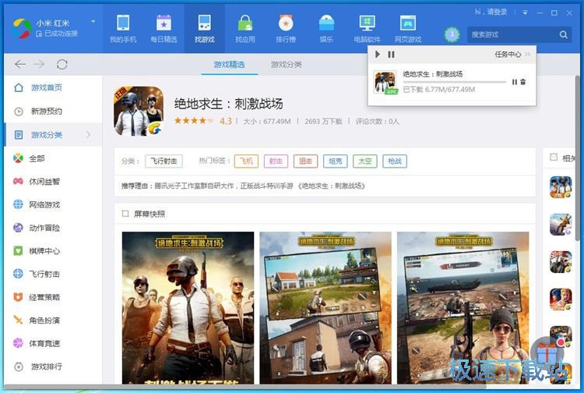Click the 狙击 hot tag
The image size is (584, 393).
pyautogui.click(x=305, y=161)
